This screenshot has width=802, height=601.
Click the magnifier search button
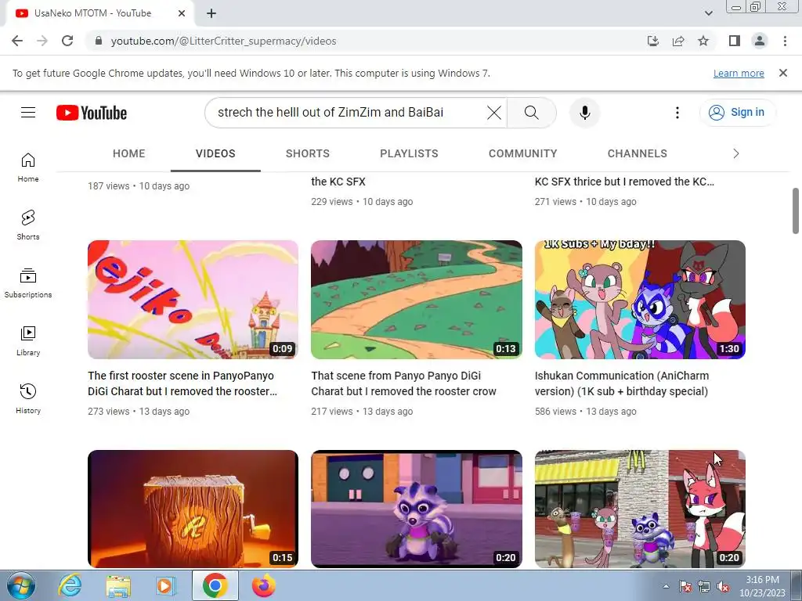point(532,113)
